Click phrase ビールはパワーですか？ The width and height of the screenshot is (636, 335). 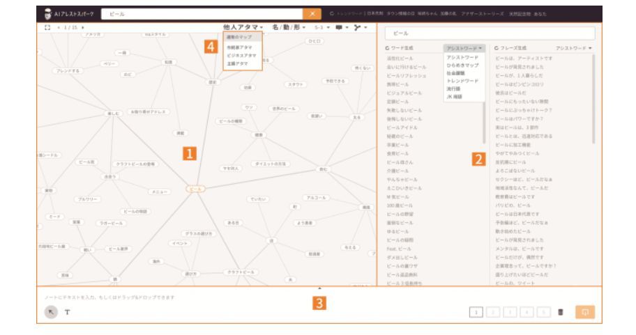[x=519, y=119]
